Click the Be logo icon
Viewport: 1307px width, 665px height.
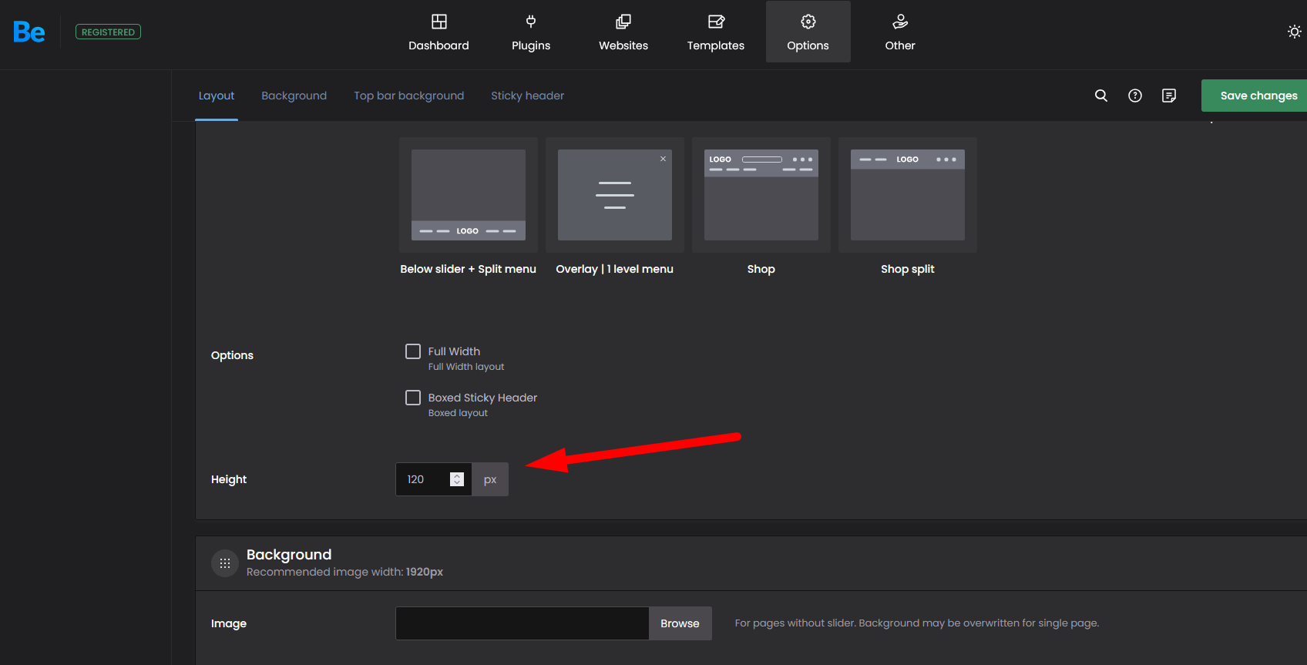(x=29, y=32)
